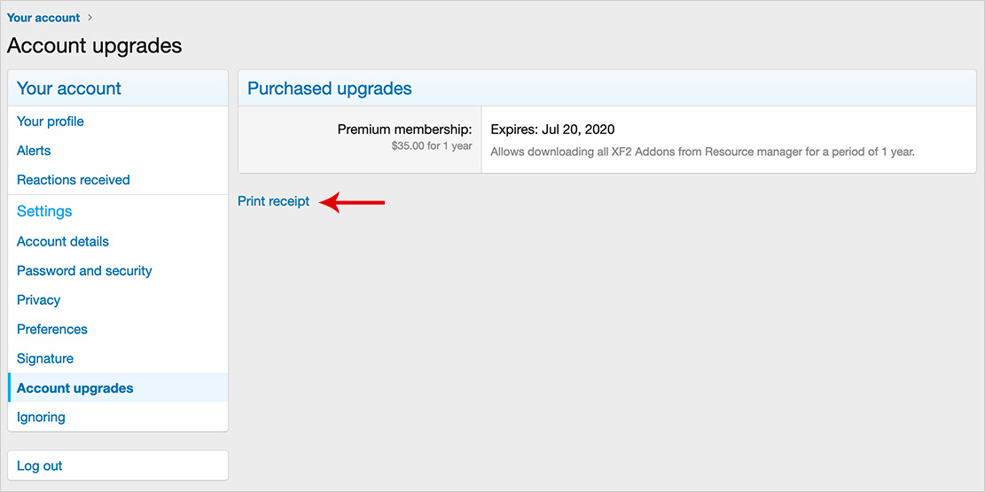985x492 pixels.
Task: Select Account upgrades sidebar item
Action: click(75, 388)
